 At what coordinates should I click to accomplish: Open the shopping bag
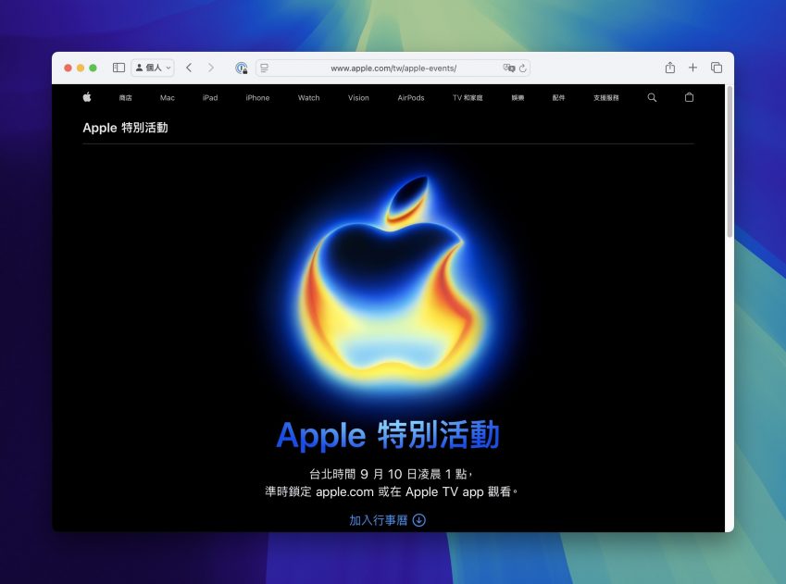pyautogui.click(x=689, y=97)
